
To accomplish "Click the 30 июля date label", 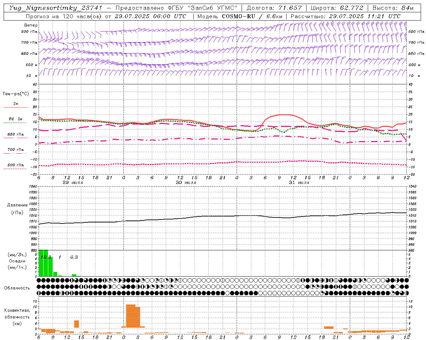I will coord(186,183).
